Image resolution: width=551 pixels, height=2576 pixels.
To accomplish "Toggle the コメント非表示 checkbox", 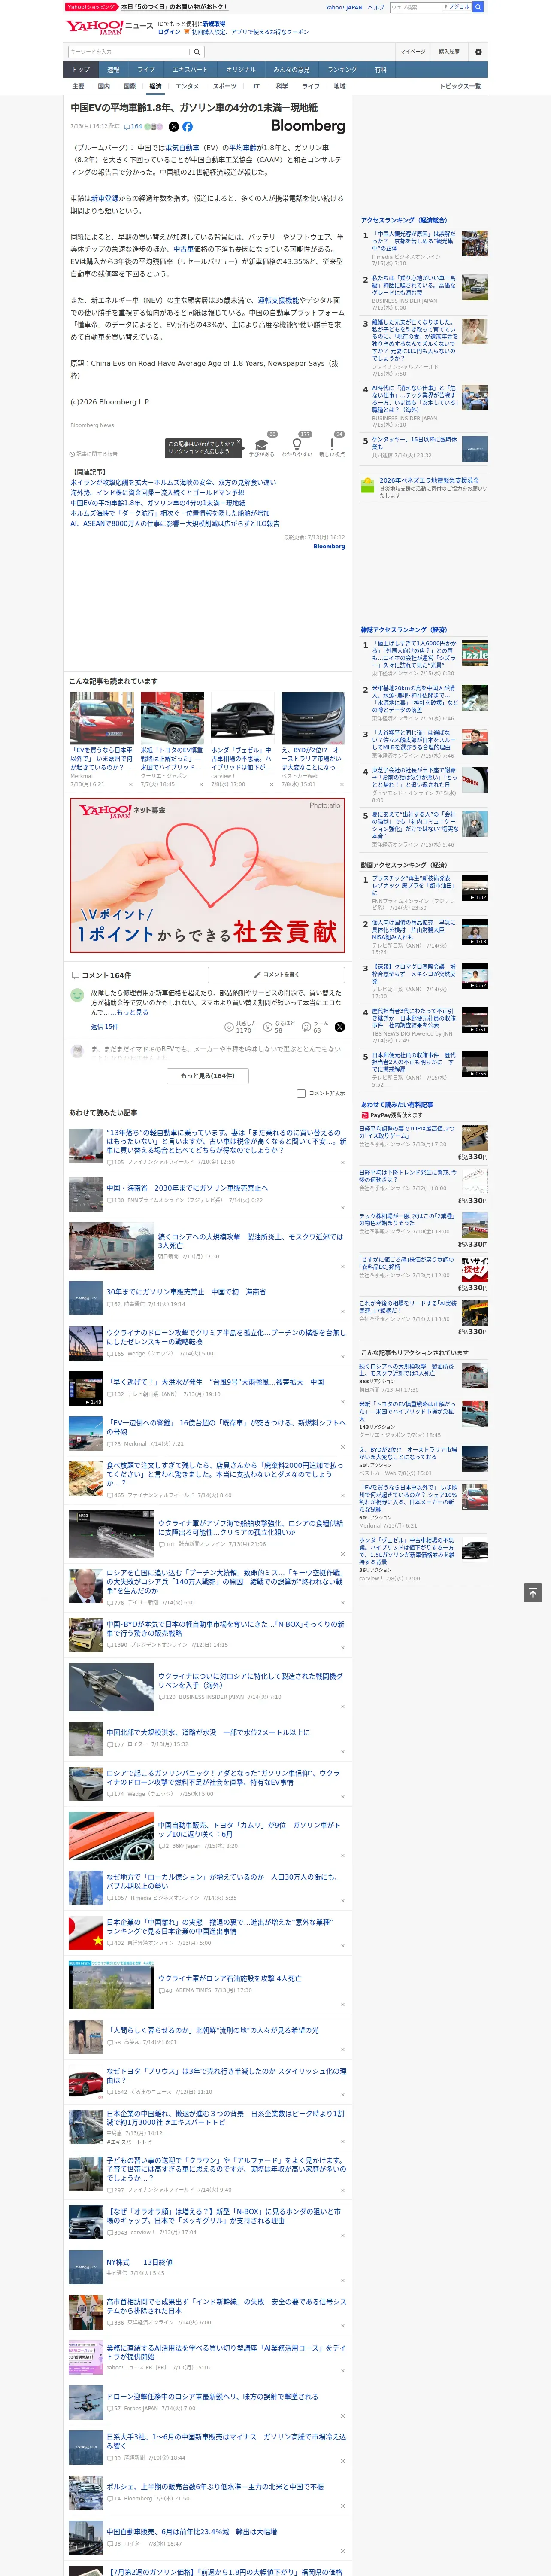I will pyautogui.click(x=301, y=1093).
